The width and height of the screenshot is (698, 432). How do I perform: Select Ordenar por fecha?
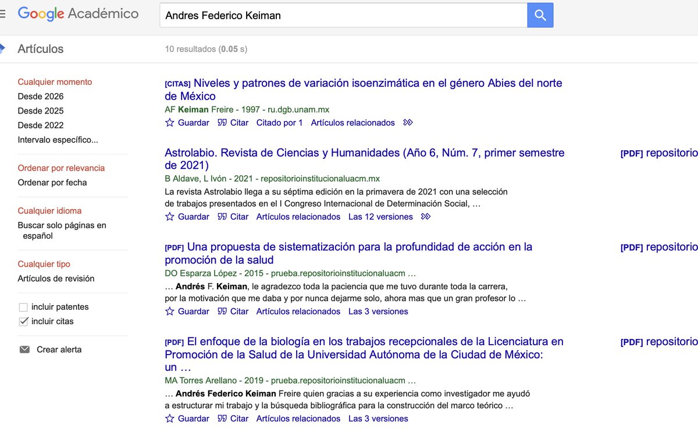click(52, 182)
